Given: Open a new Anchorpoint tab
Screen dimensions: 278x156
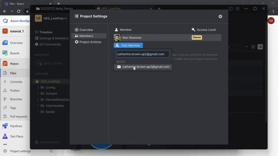Looking at the screenshot, I should (x=159, y=9).
